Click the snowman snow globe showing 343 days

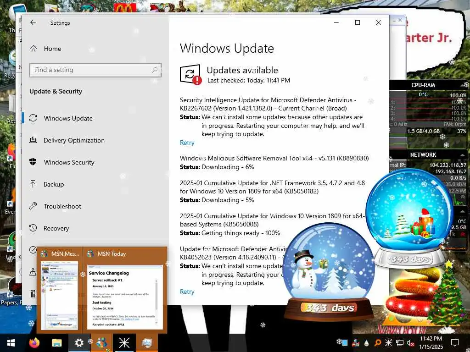click(x=329, y=271)
